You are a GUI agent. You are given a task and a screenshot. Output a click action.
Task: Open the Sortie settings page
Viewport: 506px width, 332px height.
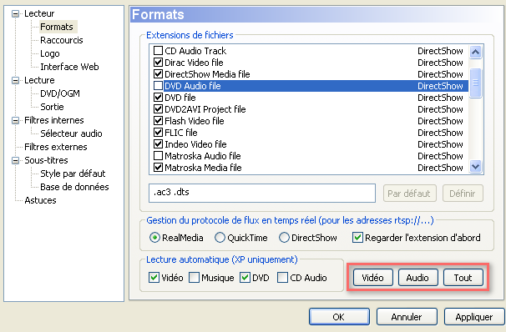pos(52,107)
